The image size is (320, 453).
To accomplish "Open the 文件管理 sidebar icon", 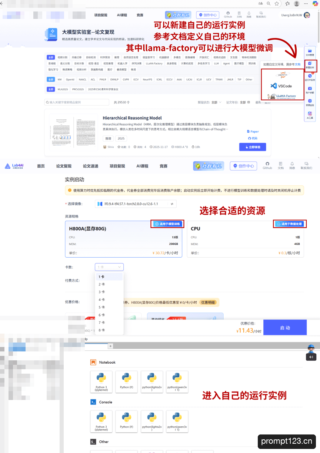I will 310,53.
